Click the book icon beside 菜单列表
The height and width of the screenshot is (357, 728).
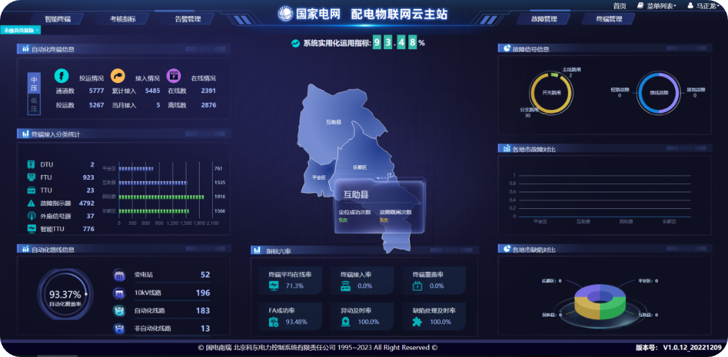tap(641, 6)
